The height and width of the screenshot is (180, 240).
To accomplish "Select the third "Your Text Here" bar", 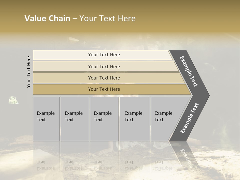I will (x=104, y=78).
